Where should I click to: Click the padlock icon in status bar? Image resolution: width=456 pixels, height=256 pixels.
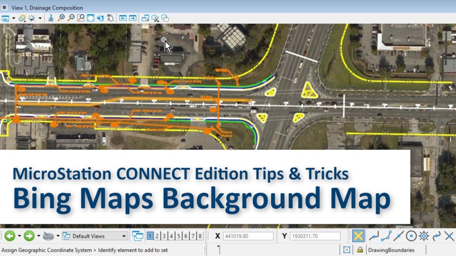tap(360, 250)
